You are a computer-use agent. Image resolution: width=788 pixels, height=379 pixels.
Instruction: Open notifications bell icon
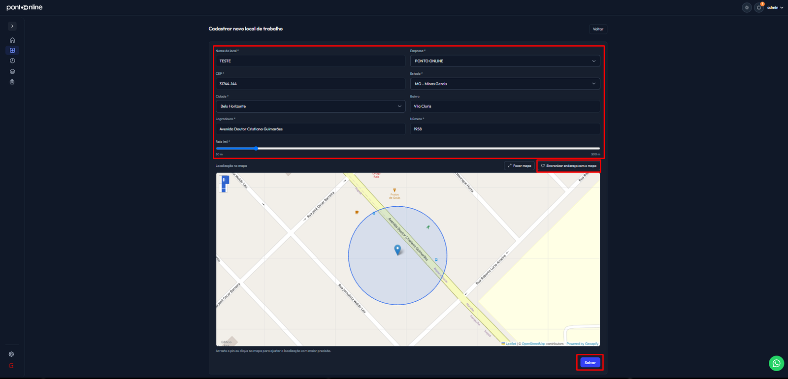pyautogui.click(x=759, y=7)
